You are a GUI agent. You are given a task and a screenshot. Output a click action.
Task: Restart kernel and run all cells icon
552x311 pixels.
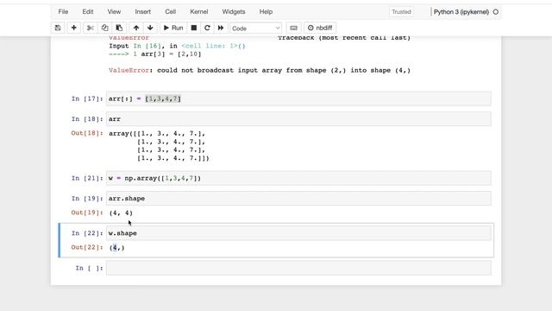point(221,28)
